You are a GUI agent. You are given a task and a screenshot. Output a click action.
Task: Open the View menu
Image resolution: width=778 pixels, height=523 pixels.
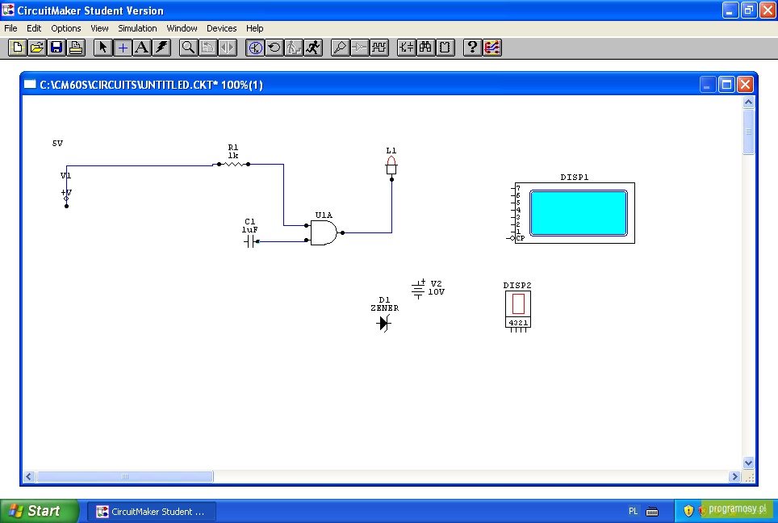click(x=99, y=28)
